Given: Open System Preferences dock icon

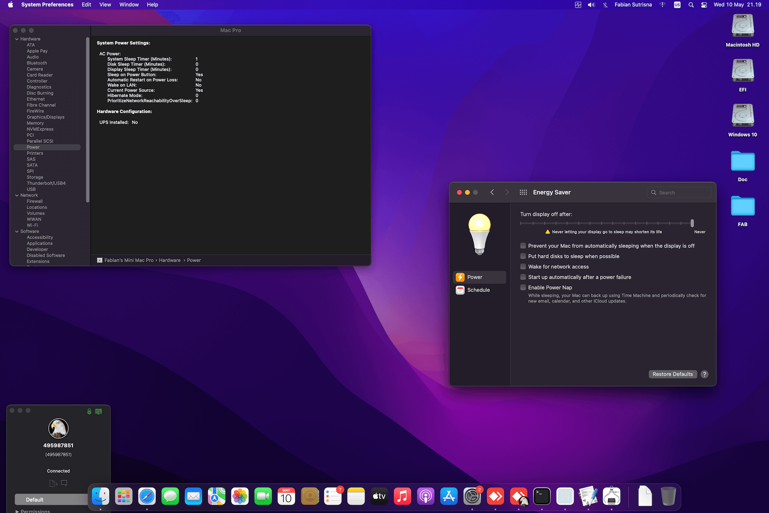Looking at the screenshot, I should coord(472,497).
